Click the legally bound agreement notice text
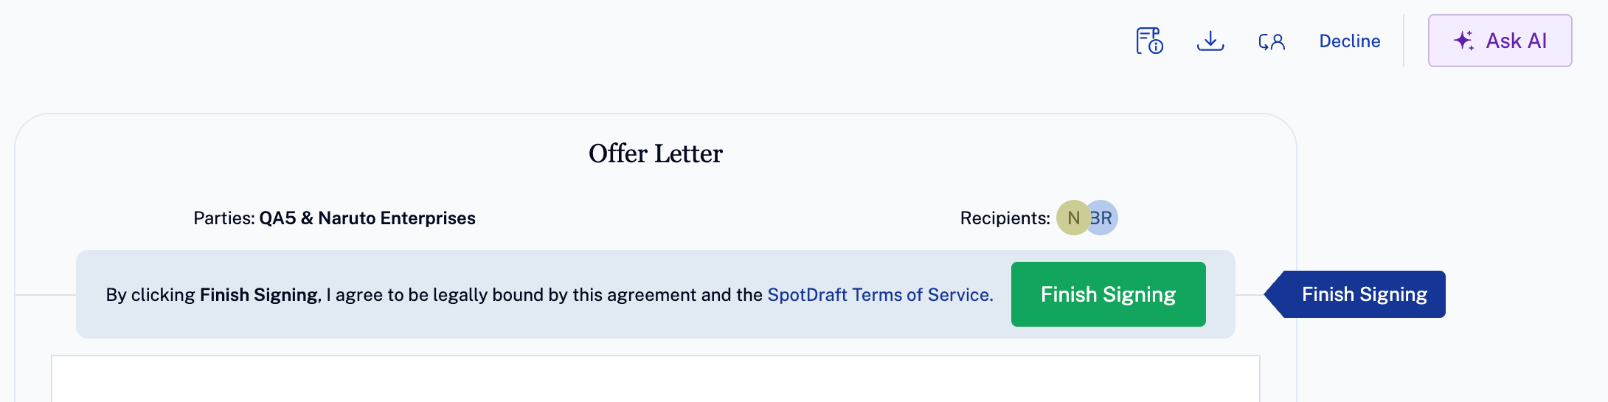The height and width of the screenshot is (402, 1608). (x=550, y=294)
